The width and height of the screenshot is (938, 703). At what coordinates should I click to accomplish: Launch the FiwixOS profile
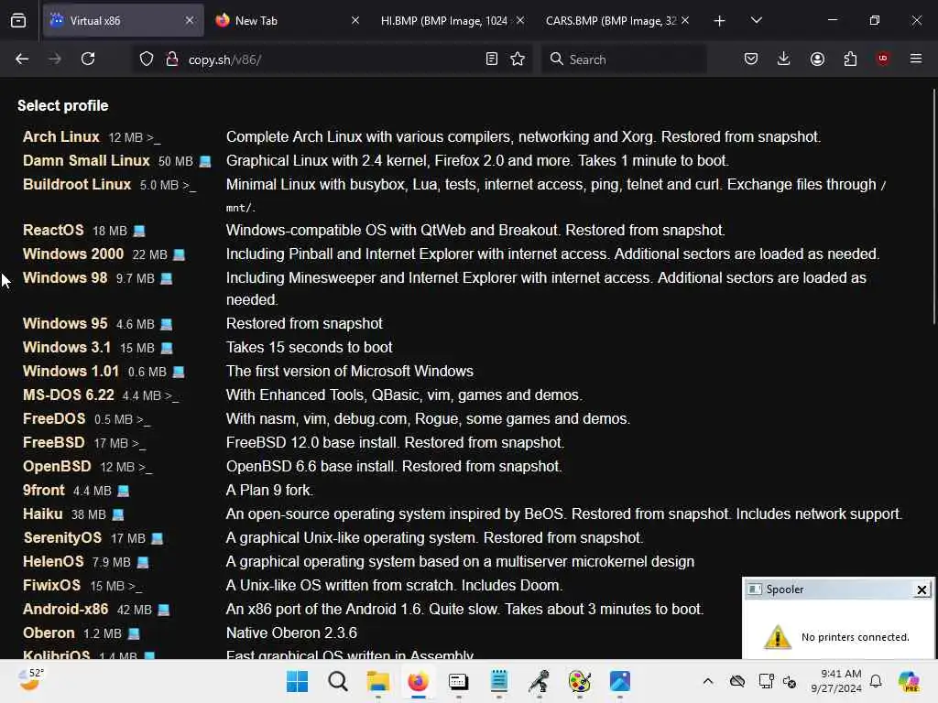tap(51, 586)
